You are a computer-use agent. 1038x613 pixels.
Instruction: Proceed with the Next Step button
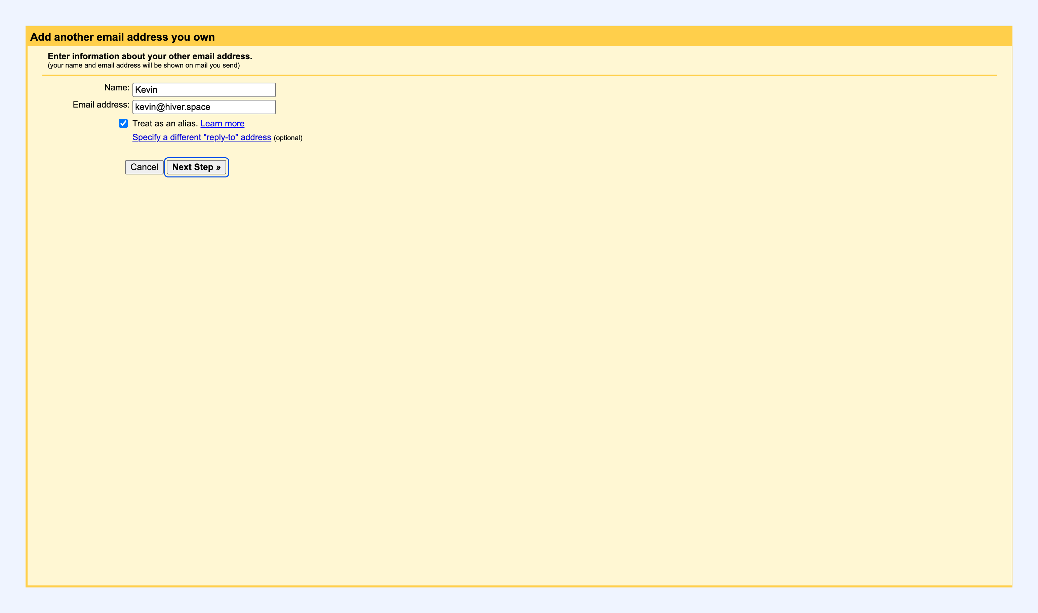pyautogui.click(x=197, y=167)
